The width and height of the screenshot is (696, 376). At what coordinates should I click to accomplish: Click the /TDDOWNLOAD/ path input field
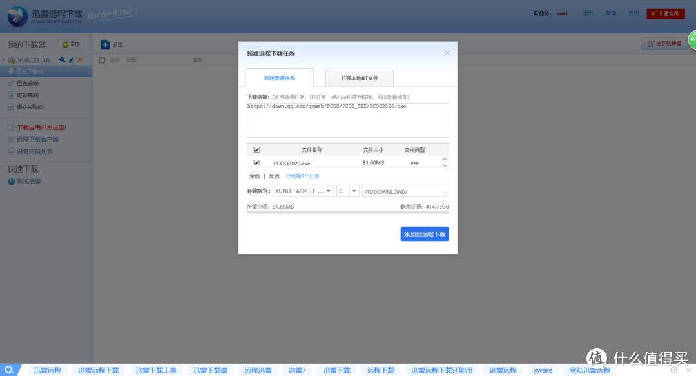404,191
